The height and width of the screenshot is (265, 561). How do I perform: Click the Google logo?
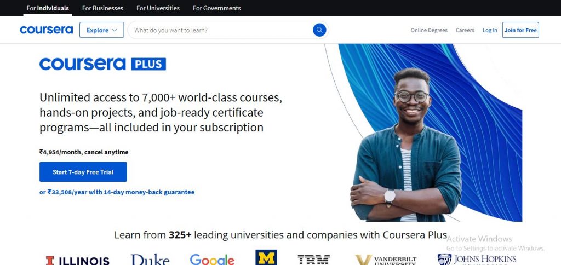(212, 260)
